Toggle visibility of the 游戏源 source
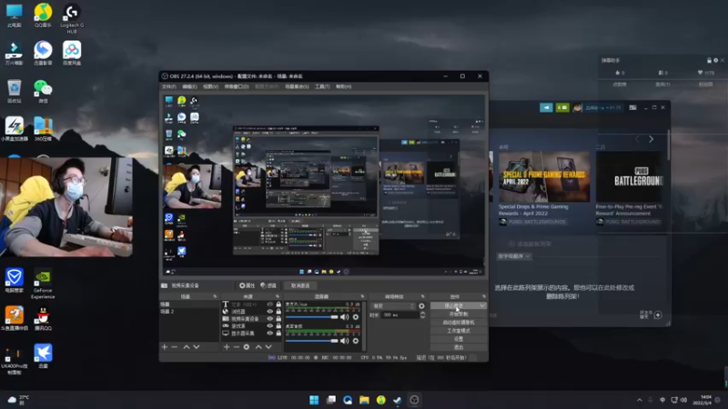728x409 pixels. 269,326
